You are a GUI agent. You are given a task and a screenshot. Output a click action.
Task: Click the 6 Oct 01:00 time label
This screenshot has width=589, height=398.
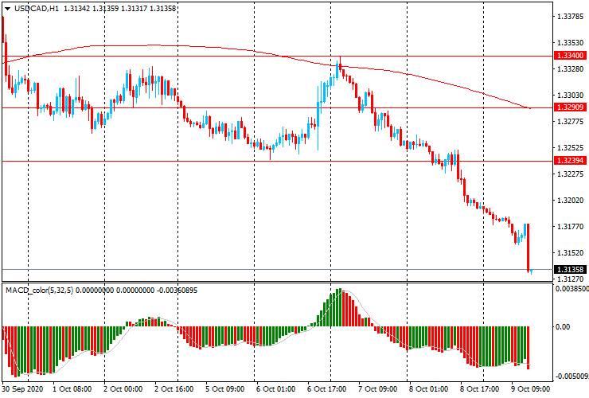[x=275, y=389]
